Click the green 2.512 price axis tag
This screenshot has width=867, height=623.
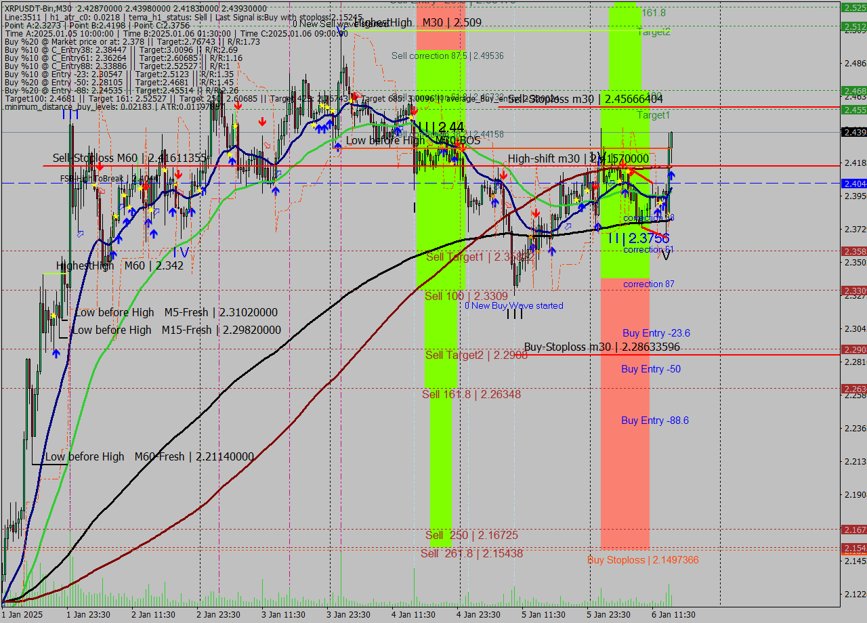point(853,26)
